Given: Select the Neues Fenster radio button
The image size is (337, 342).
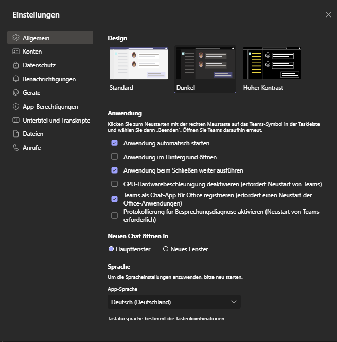Looking at the screenshot, I should point(166,249).
